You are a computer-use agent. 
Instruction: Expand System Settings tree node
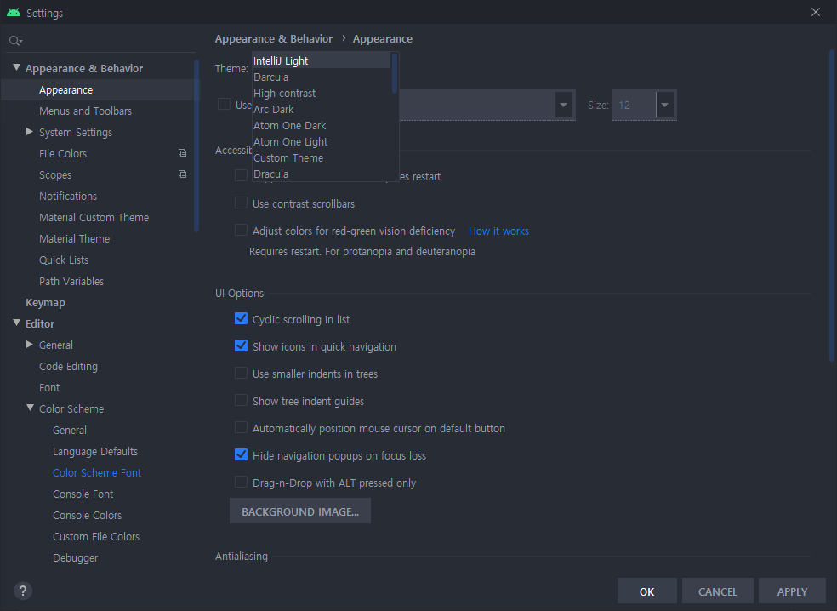click(30, 132)
